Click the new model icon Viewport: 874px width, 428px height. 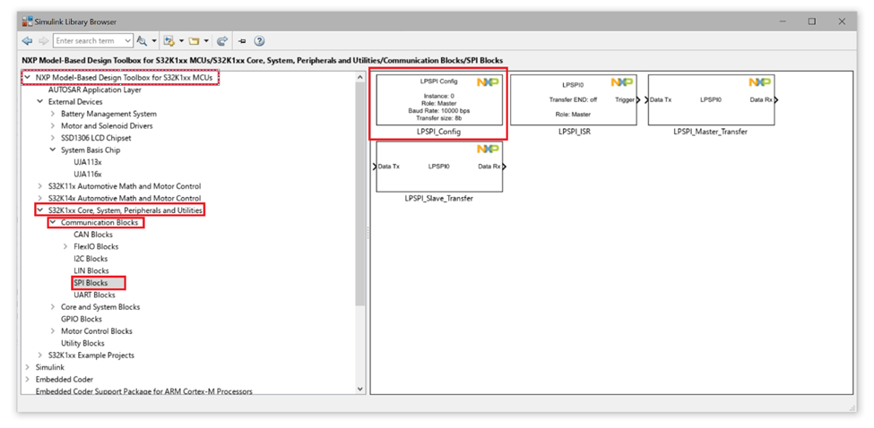pos(169,40)
